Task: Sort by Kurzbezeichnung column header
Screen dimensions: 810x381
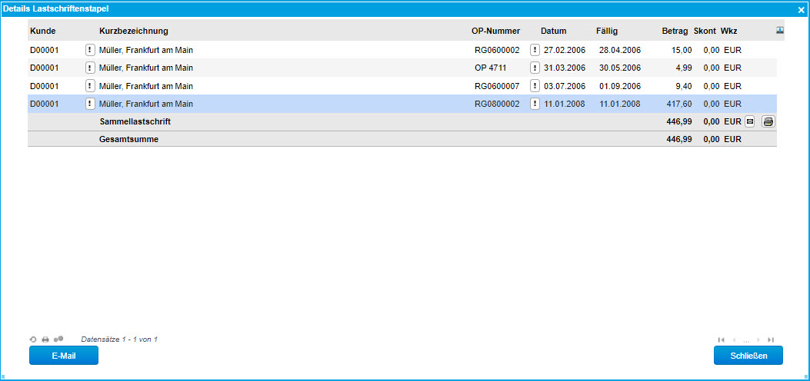Action: 134,31
